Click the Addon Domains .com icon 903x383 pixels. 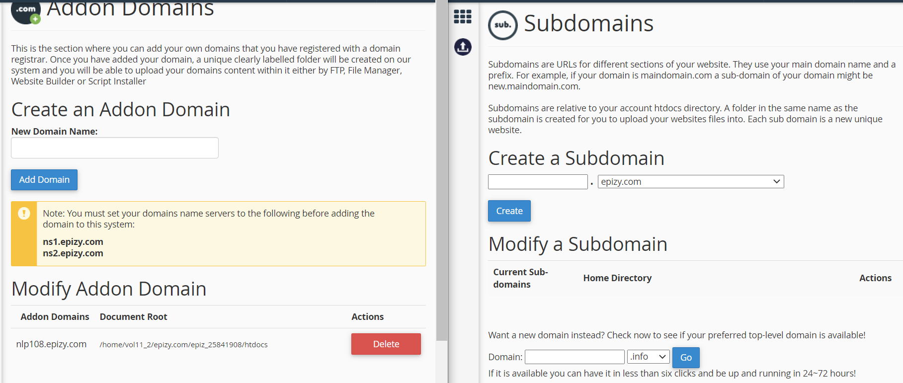(x=25, y=11)
